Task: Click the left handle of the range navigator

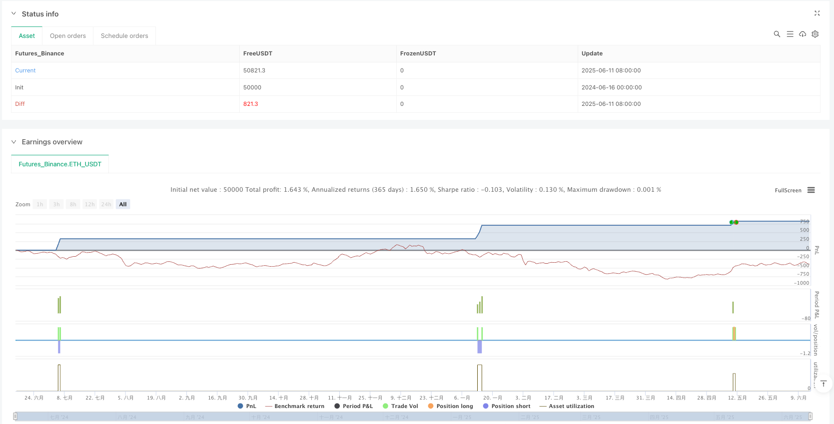Action: tap(15, 416)
